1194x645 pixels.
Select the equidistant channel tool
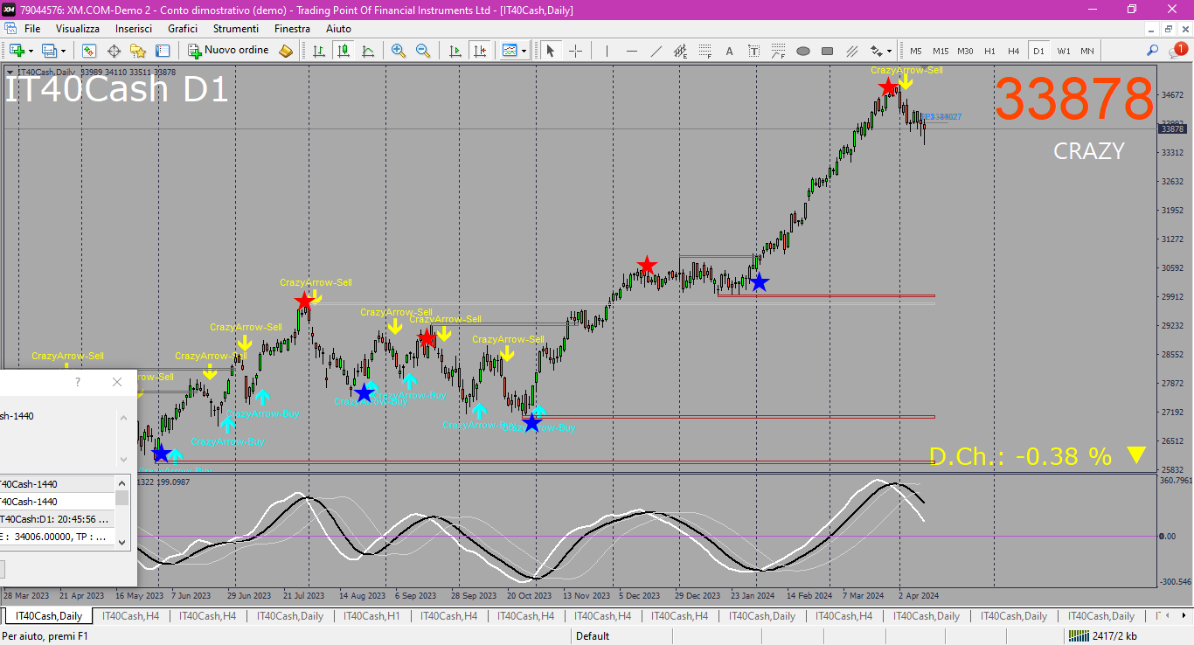coord(680,51)
